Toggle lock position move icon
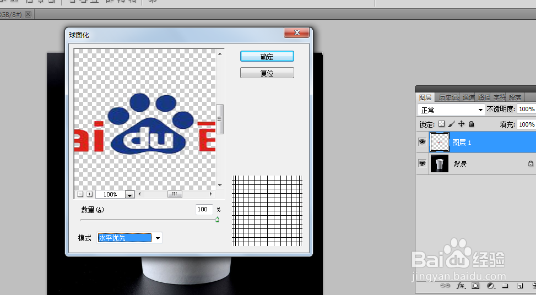Image resolution: width=536 pixels, height=295 pixels. coord(462,124)
